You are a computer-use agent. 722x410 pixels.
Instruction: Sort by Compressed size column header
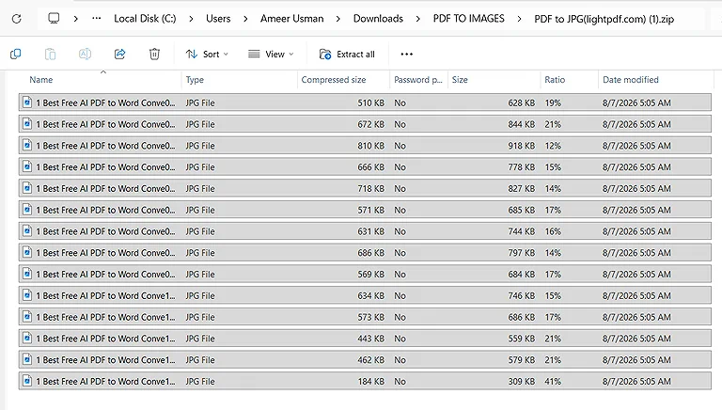tap(334, 80)
